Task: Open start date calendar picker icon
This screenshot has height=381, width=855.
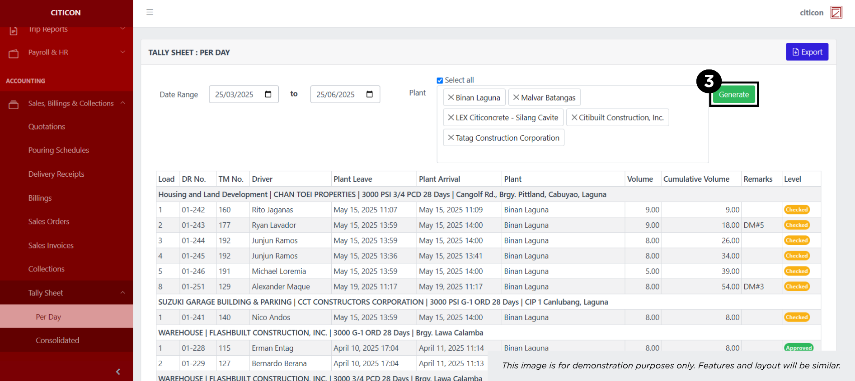Action: point(268,94)
